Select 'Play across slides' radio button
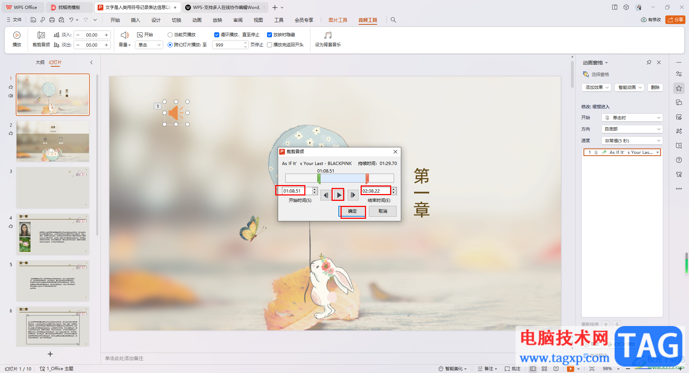The height and width of the screenshot is (373, 689). 170,45
